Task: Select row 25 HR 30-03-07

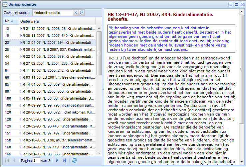Action: click(x=49, y=49)
